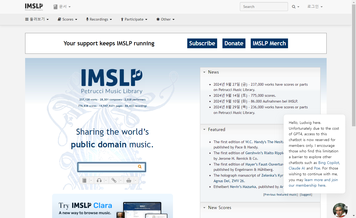This screenshot has width=356, height=218.
Task: Open the arrow beside the basket icon
Action: coord(135,180)
